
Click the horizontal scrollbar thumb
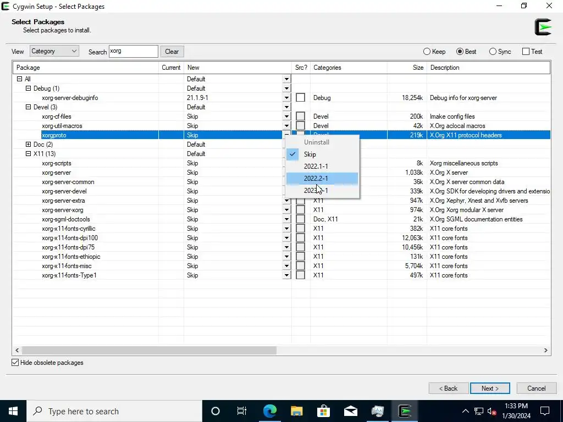[x=149, y=350]
